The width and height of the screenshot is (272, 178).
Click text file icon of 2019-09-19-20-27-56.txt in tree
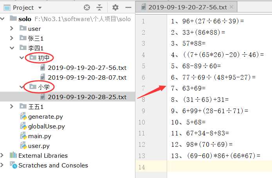point(43,68)
